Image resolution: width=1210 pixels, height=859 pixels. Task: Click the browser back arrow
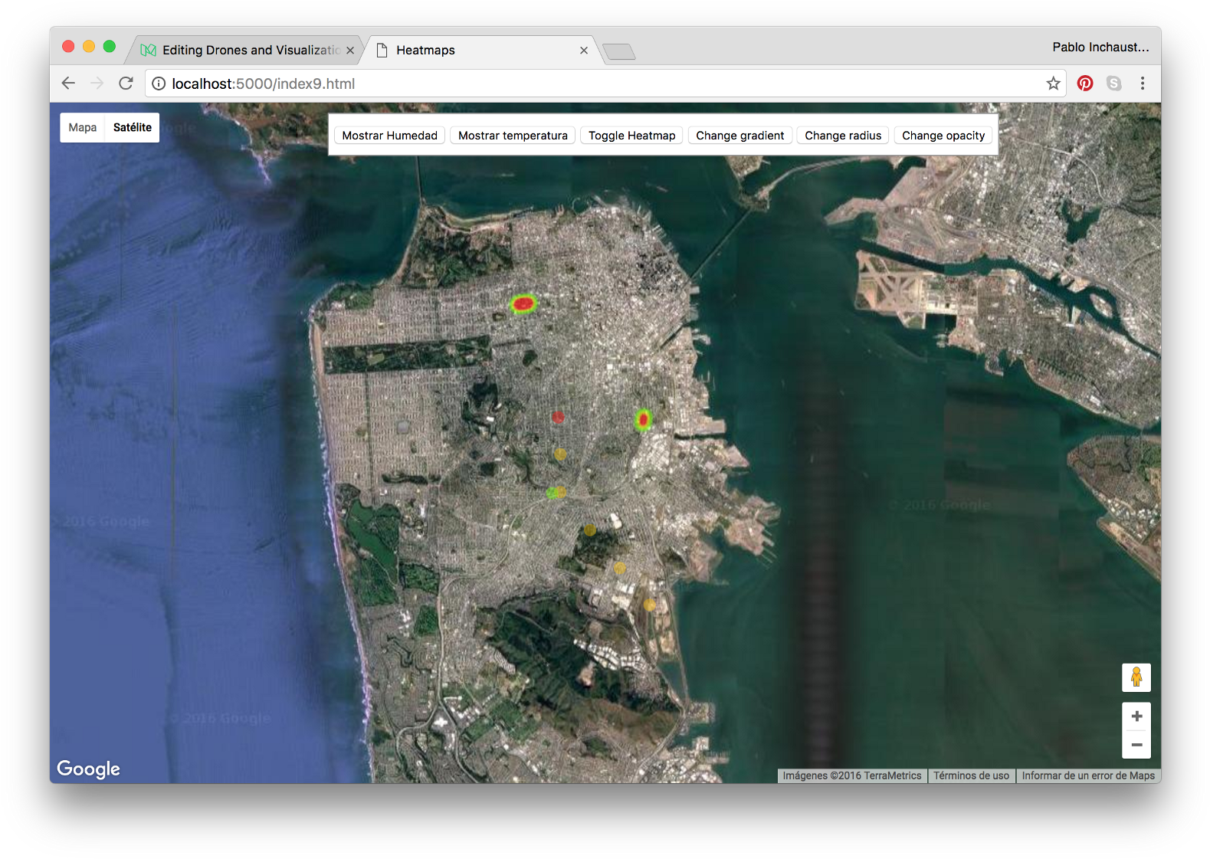[x=68, y=84]
